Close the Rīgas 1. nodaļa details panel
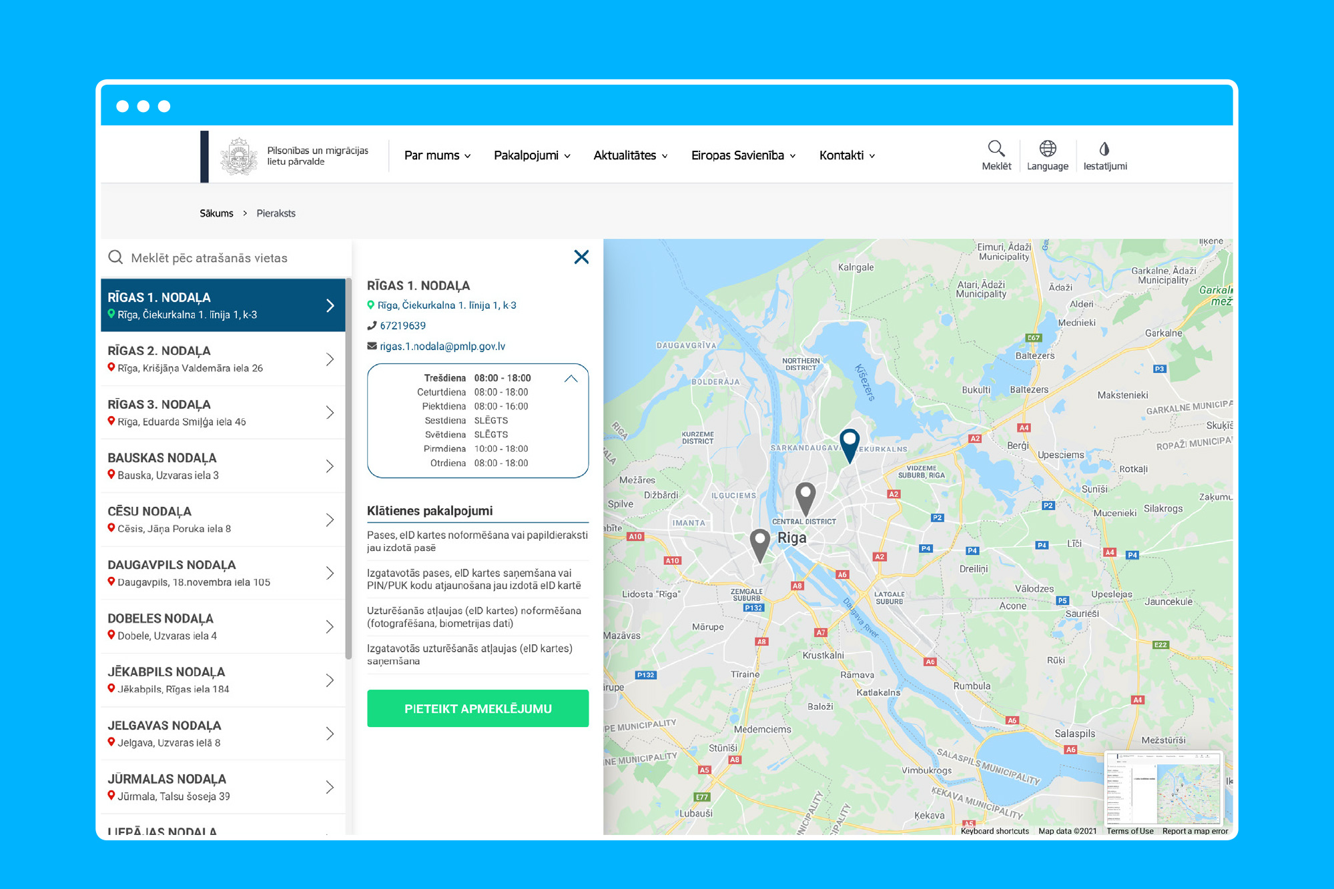 pyautogui.click(x=581, y=257)
